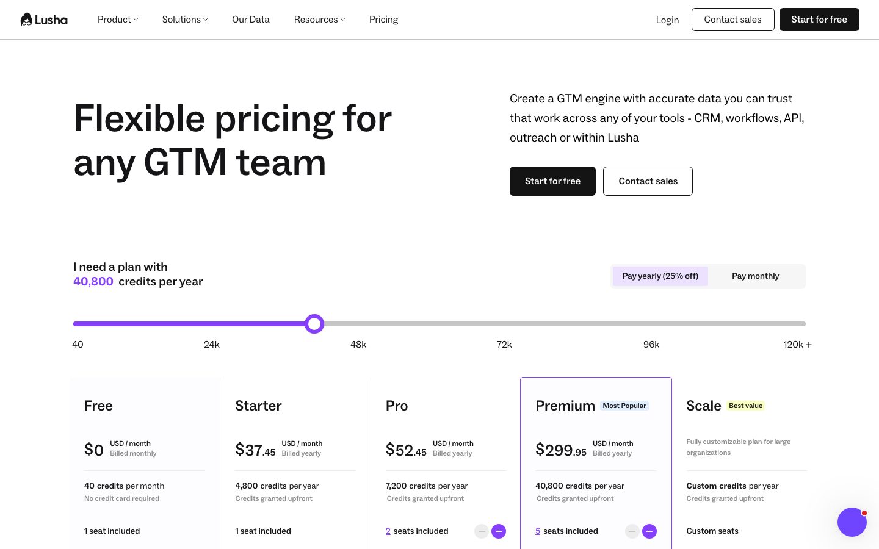Increase Pro plan seats with plus icon

(499, 531)
